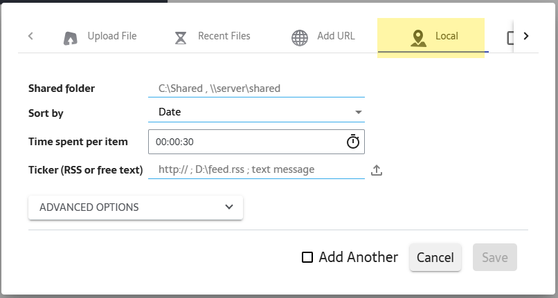Open the stopwatch time picker icon
This screenshot has height=298, width=558.
coord(353,141)
